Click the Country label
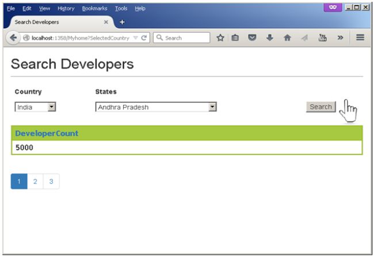Screen dimensions: 374x256 tap(28, 91)
